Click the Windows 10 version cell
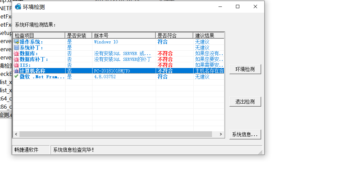This screenshot has width=338, height=175. point(106,42)
